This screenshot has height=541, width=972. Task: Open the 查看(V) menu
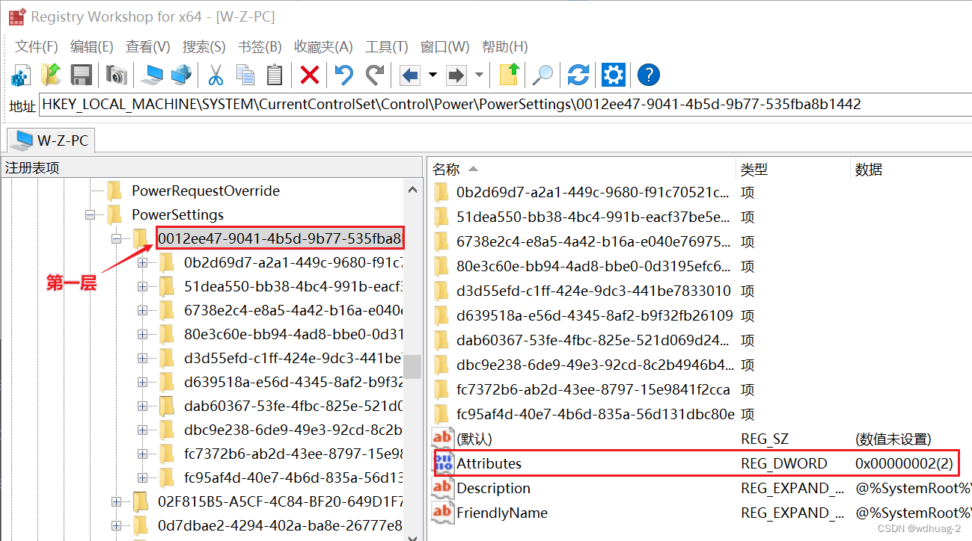[147, 46]
